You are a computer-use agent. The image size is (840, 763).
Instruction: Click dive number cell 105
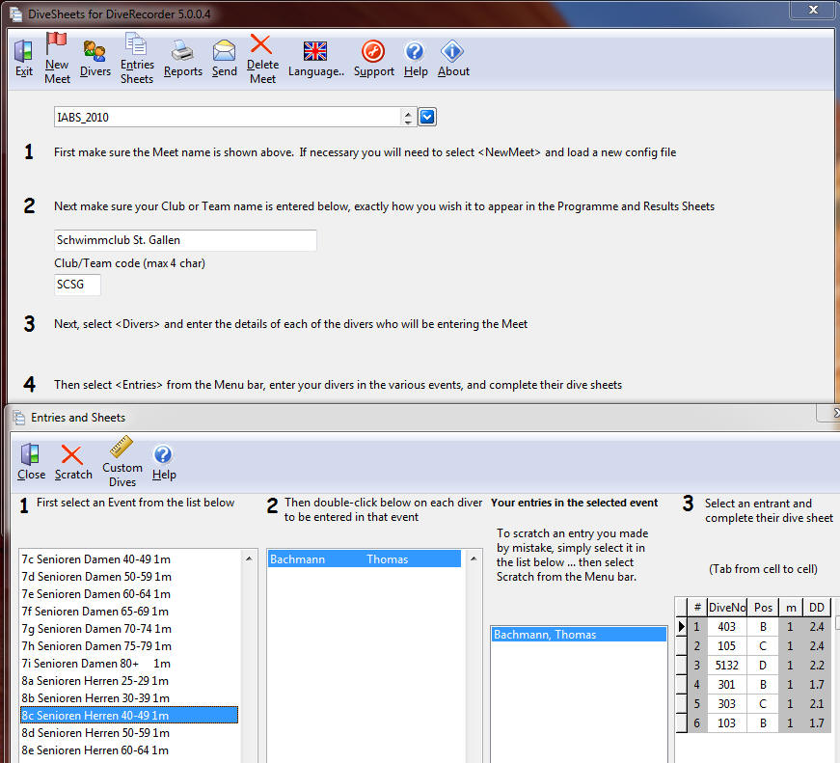tap(727, 645)
